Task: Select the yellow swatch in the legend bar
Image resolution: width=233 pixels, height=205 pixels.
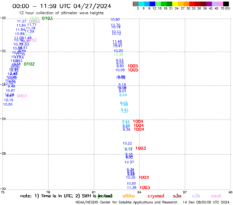Action: click(x=175, y=4)
